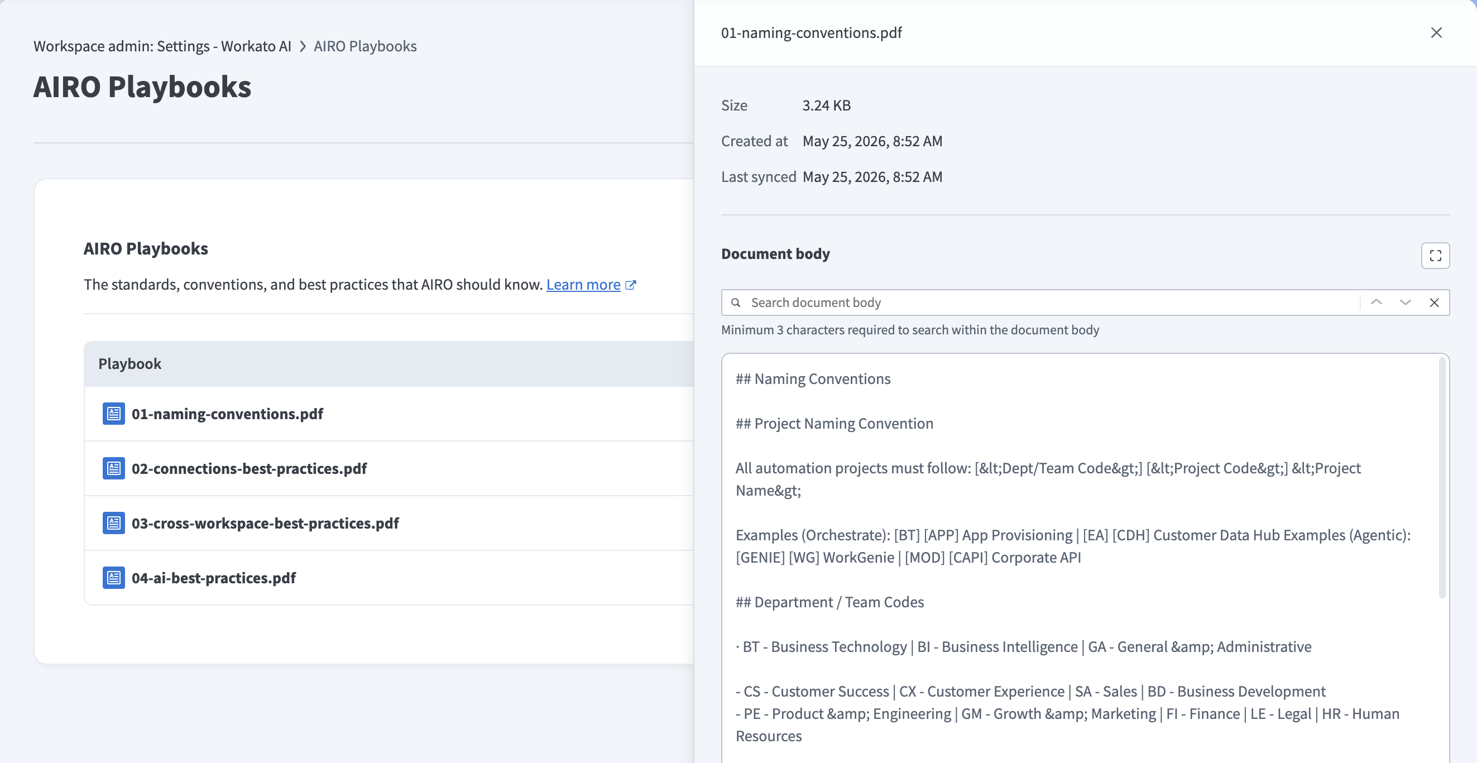The height and width of the screenshot is (763, 1477).
Task: Click the 'BT - Business Technology' line
Action: click(1024, 647)
